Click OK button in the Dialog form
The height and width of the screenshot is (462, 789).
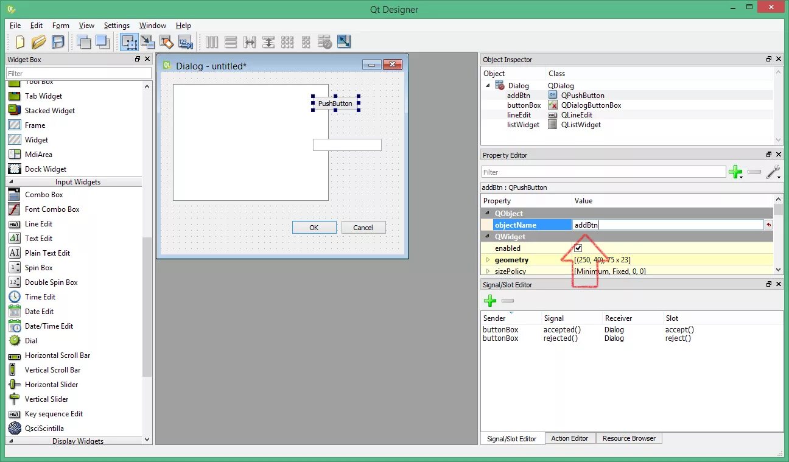[x=314, y=228]
